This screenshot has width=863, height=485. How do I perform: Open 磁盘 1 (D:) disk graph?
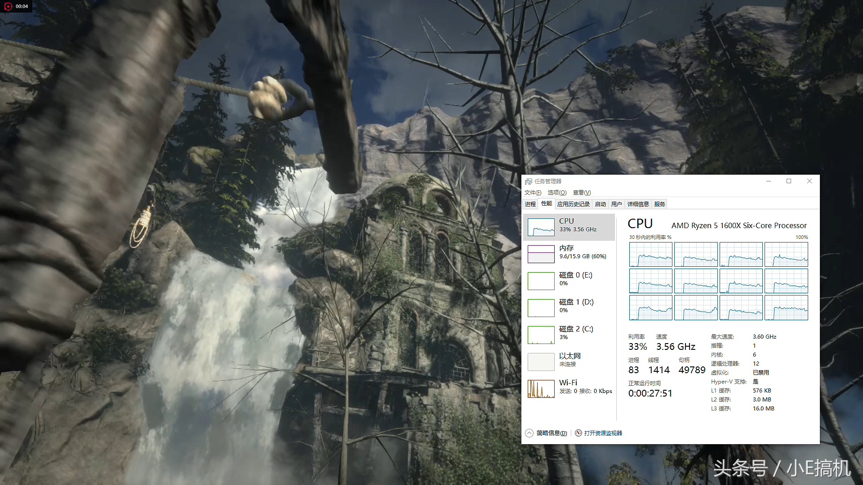[x=541, y=308]
